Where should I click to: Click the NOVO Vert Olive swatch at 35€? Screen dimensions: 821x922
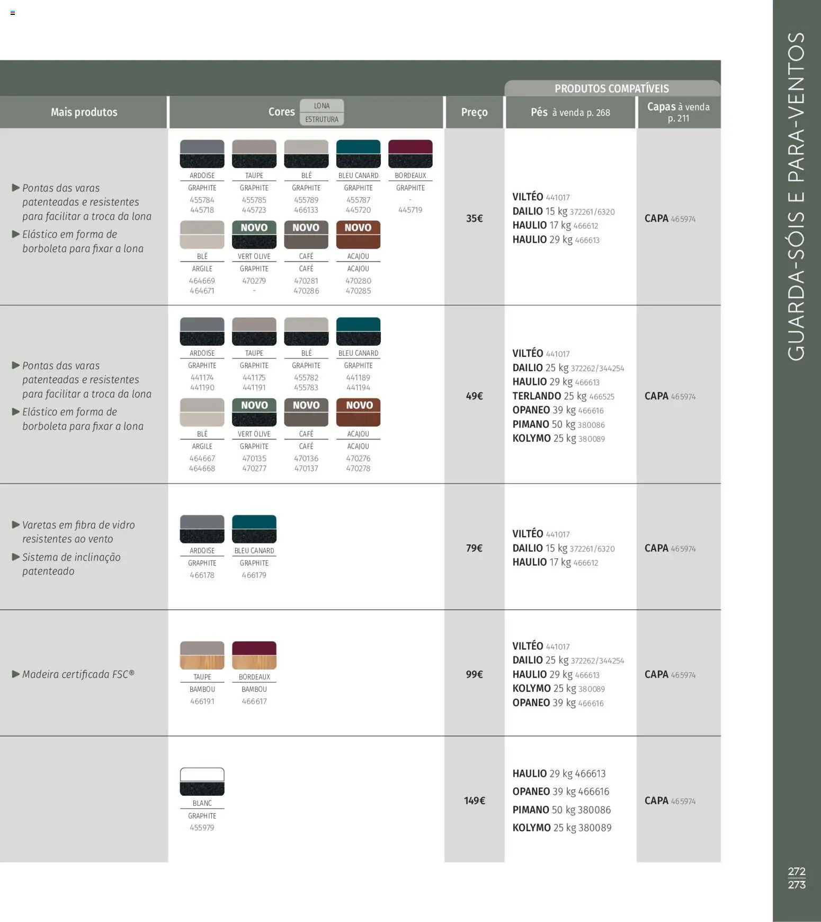coord(254,234)
